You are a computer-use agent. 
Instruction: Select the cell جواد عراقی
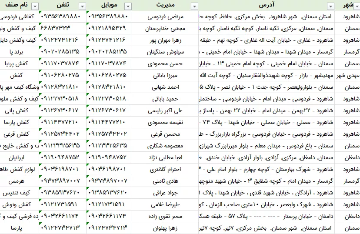pos(165,193)
